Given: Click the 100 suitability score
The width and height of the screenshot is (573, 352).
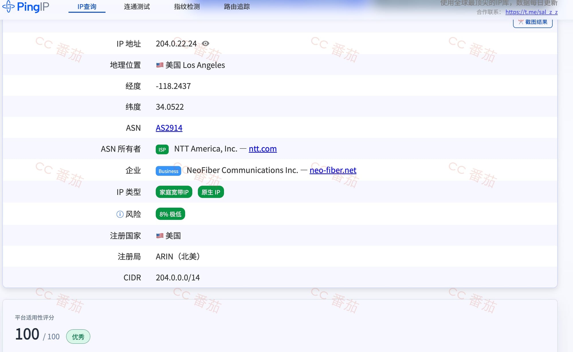Looking at the screenshot, I should [x=27, y=334].
